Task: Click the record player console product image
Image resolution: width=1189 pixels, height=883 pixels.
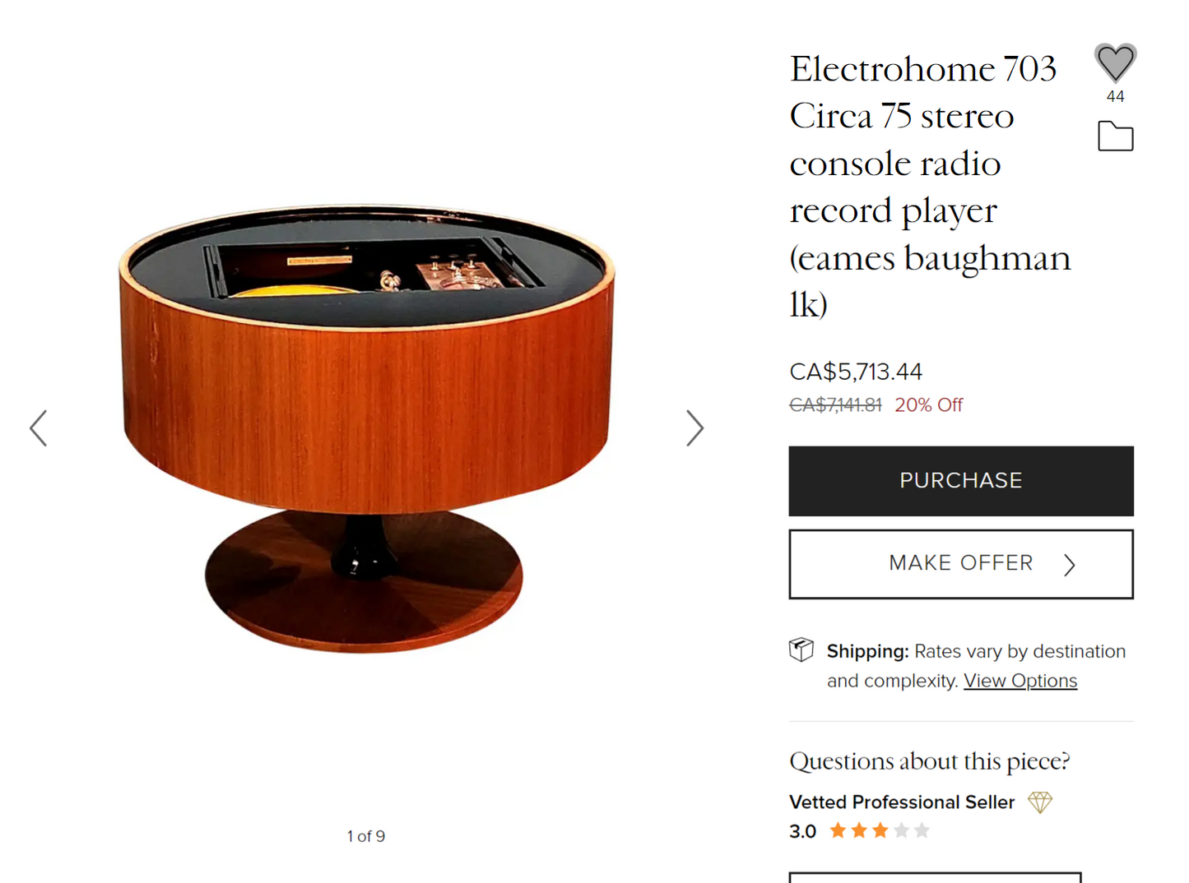Action: coord(367,428)
